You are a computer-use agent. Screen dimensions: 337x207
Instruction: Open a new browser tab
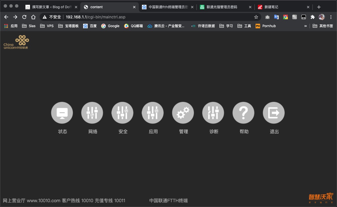(319, 7)
